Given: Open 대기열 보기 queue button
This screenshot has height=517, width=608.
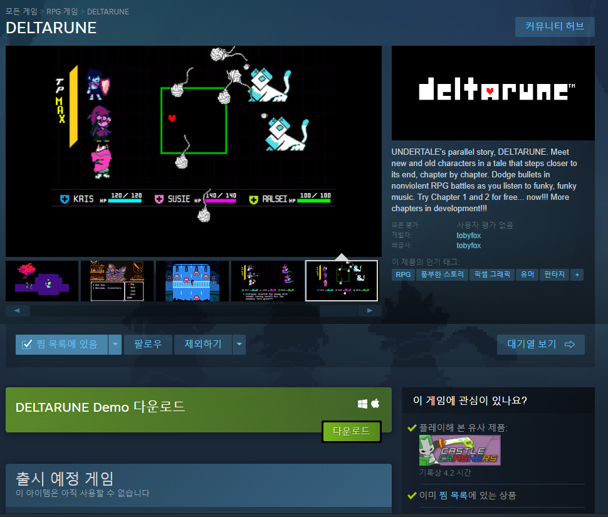Looking at the screenshot, I should (541, 344).
